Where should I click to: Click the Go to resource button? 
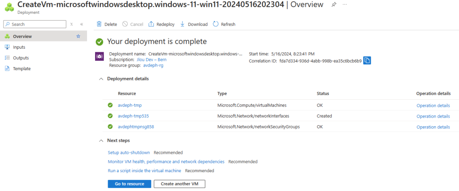130,184
